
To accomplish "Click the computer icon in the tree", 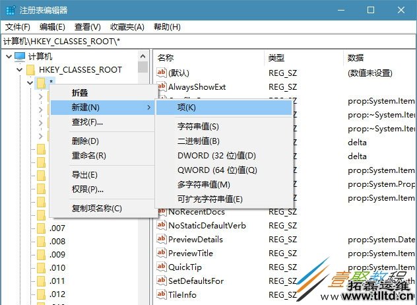I will 20,57.
